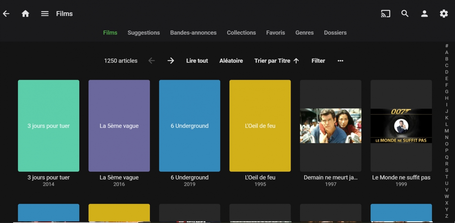The height and width of the screenshot is (223, 455).
Task: Open the cast to device icon
Action: [385, 14]
